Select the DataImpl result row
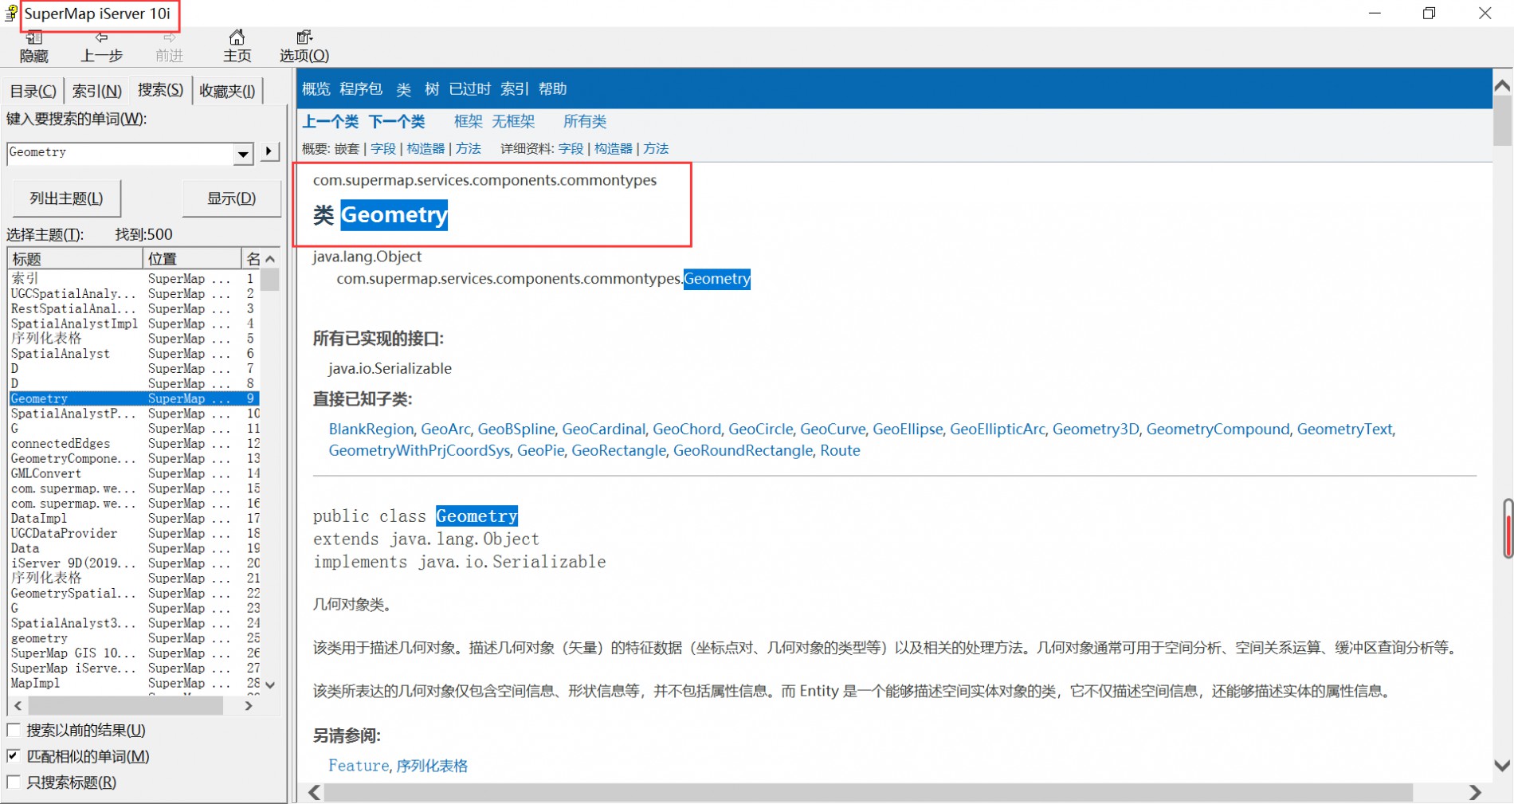The image size is (1514, 804). point(133,518)
